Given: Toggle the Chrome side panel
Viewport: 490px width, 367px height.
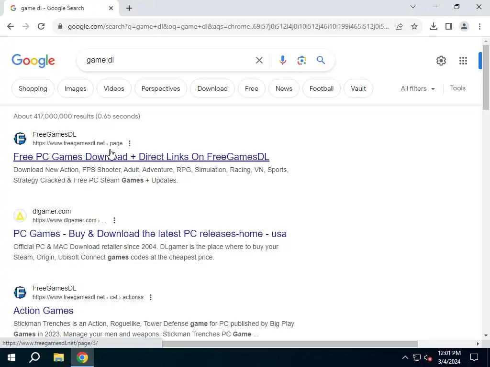Looking at the screenshot, I should click(x=449, y=27).
